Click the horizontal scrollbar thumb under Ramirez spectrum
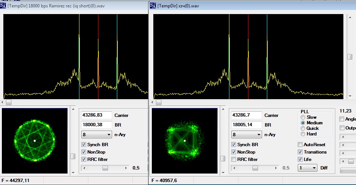 coord(9,102)
